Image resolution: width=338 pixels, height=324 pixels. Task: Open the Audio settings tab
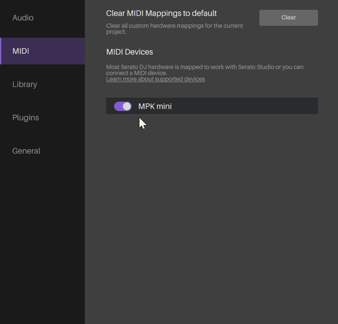pos(23,18)
